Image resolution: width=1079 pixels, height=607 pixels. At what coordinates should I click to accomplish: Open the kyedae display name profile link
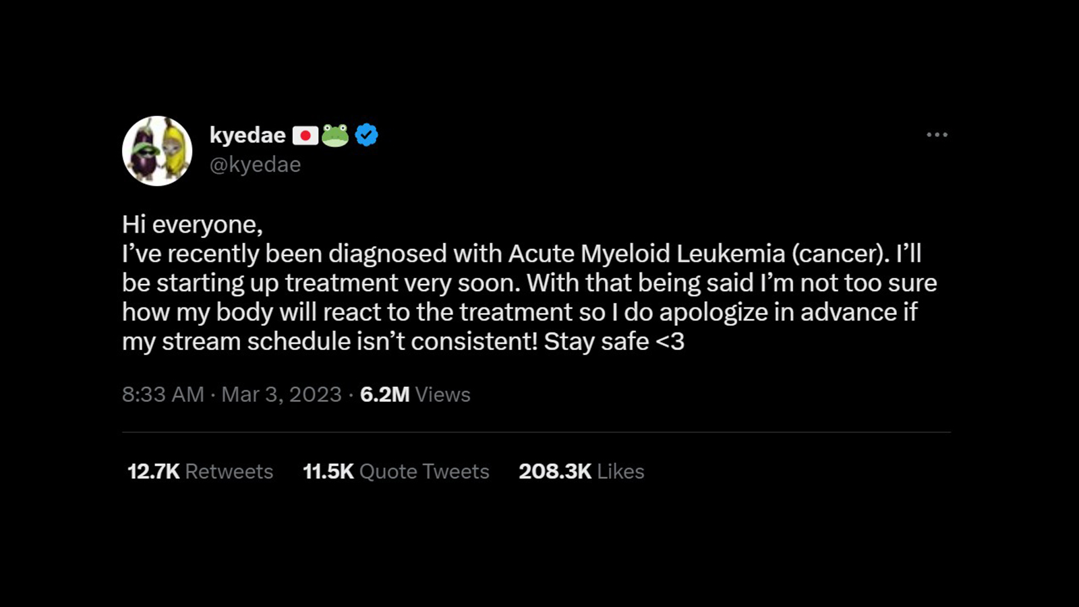click(x=247, y=135)
